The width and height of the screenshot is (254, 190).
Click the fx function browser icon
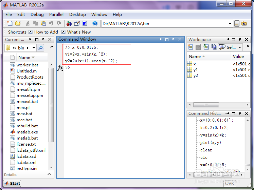60,68
